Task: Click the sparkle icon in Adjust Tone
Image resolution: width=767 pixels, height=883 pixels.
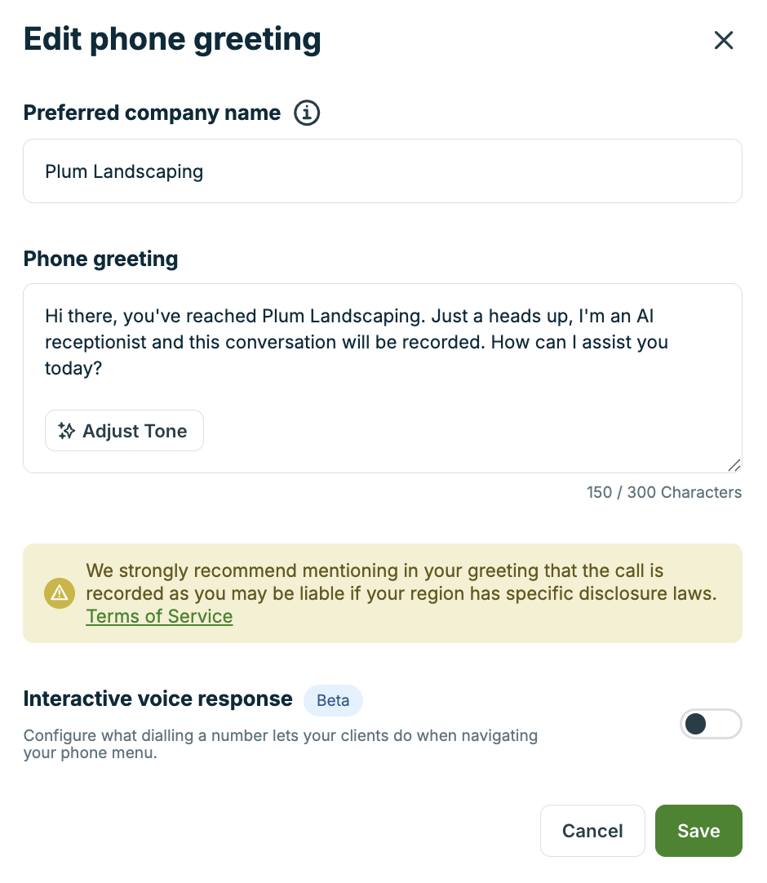Action: 67,431
